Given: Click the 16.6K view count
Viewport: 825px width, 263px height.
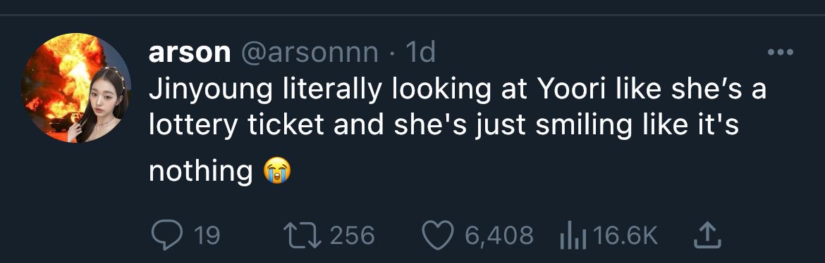Looking at the screenshot, I should pyautogui.click(x=625, y=236).
